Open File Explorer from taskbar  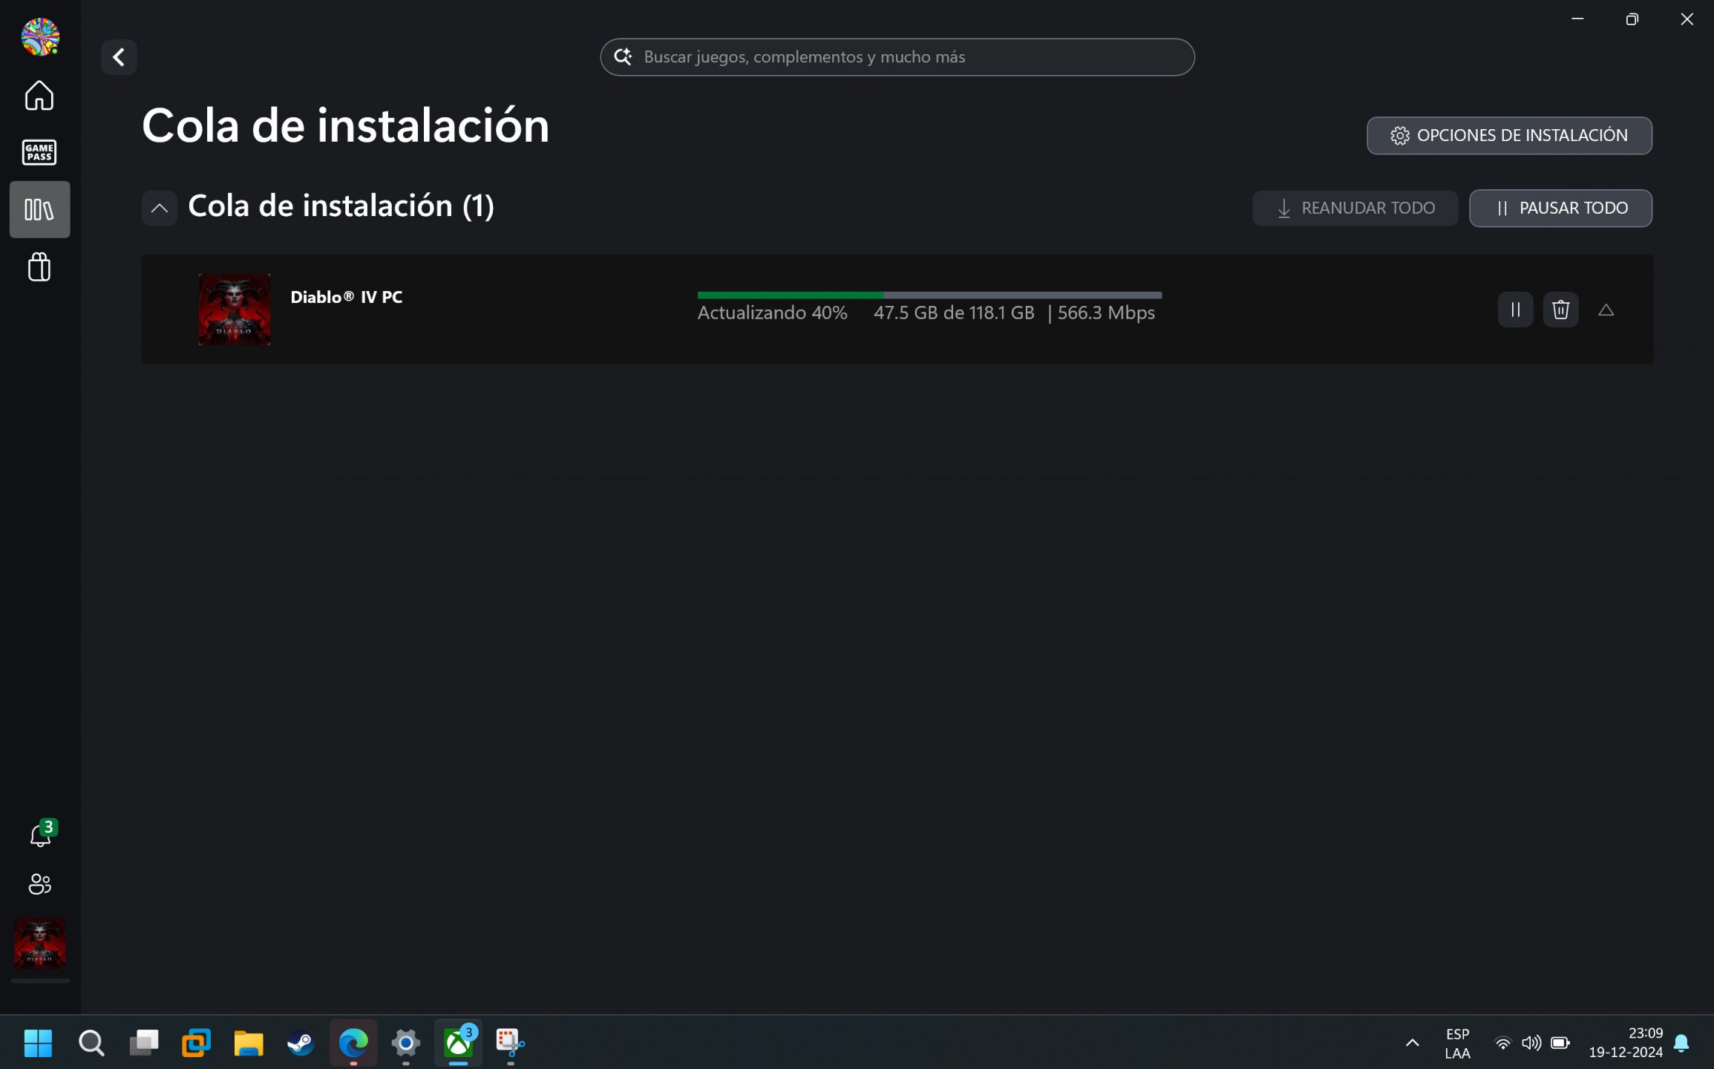pyautogui.click(x=249, y=1042)
